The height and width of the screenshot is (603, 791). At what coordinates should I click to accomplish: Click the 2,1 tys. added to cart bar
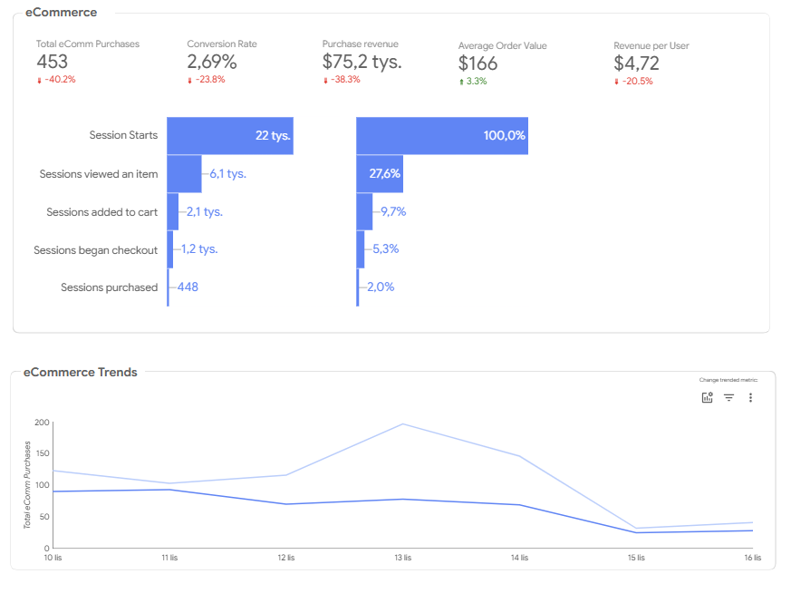pos(172,211)
